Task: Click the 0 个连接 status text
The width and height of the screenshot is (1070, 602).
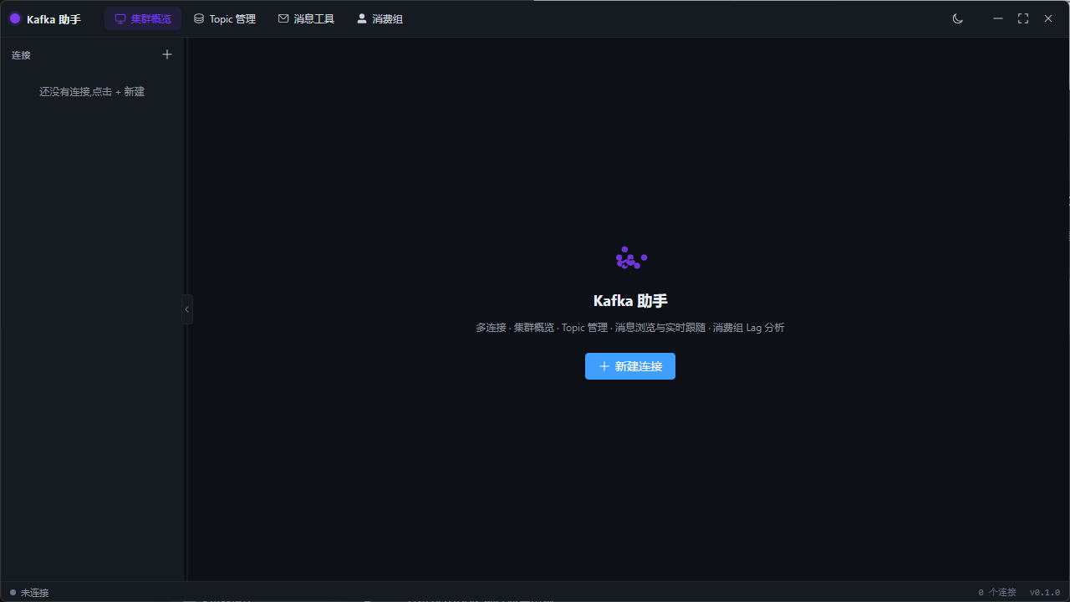Action: pos(997,592)
